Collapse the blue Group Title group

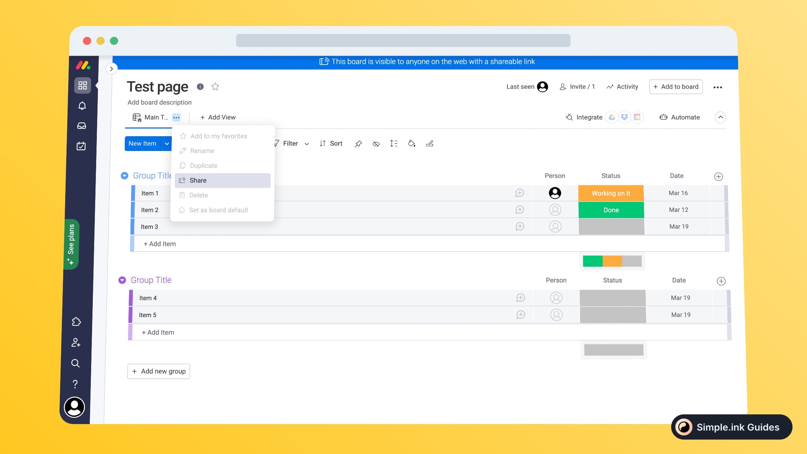[x=124, y=176]
